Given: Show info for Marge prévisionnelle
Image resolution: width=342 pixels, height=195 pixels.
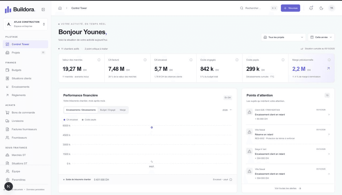Looking at the screenshot, I should [x=329, y=60].
